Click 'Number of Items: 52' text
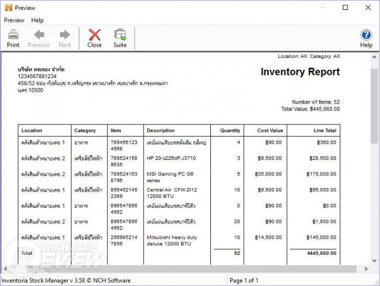This screenshot has width=380, height=286. pyautogui.click(x=316, y=102)
